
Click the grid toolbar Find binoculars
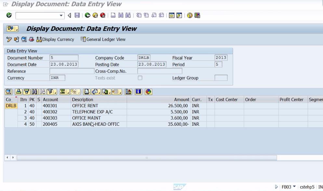pos(34,92)
